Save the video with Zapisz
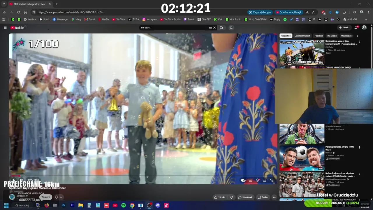 click(x=263, y=197)
